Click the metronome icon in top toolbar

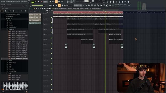click(50, 2)
